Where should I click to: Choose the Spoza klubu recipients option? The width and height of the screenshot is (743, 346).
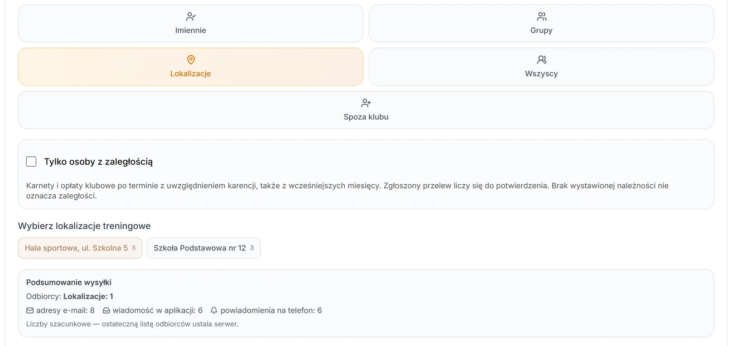point(366,110)
